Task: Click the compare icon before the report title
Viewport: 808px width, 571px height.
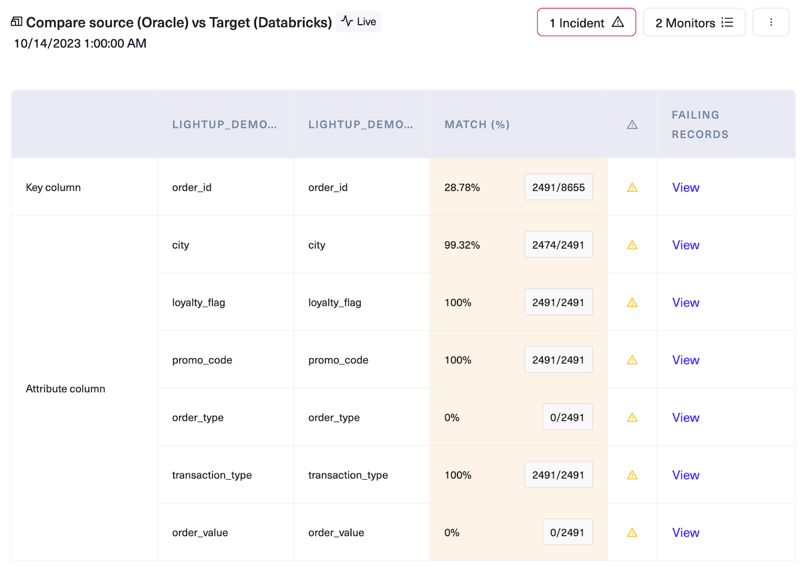Action: tap(17, 21)
